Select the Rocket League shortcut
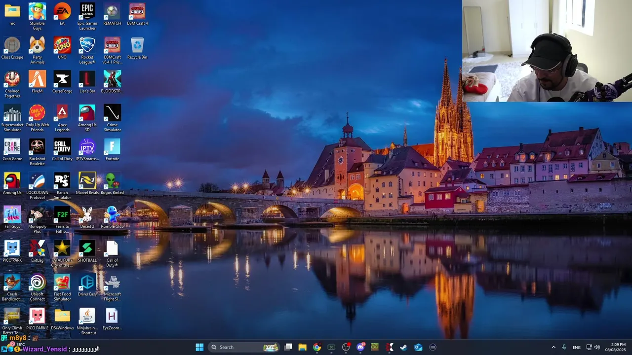The height and width of the screenshot is (355, 632). coord(87,50)
